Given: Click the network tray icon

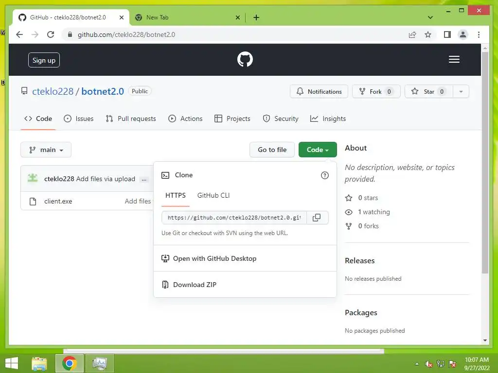Looking at the screenshot, I should click(441, 364).
